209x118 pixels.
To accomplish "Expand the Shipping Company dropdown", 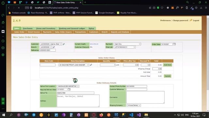I will (x=134, y=106).
